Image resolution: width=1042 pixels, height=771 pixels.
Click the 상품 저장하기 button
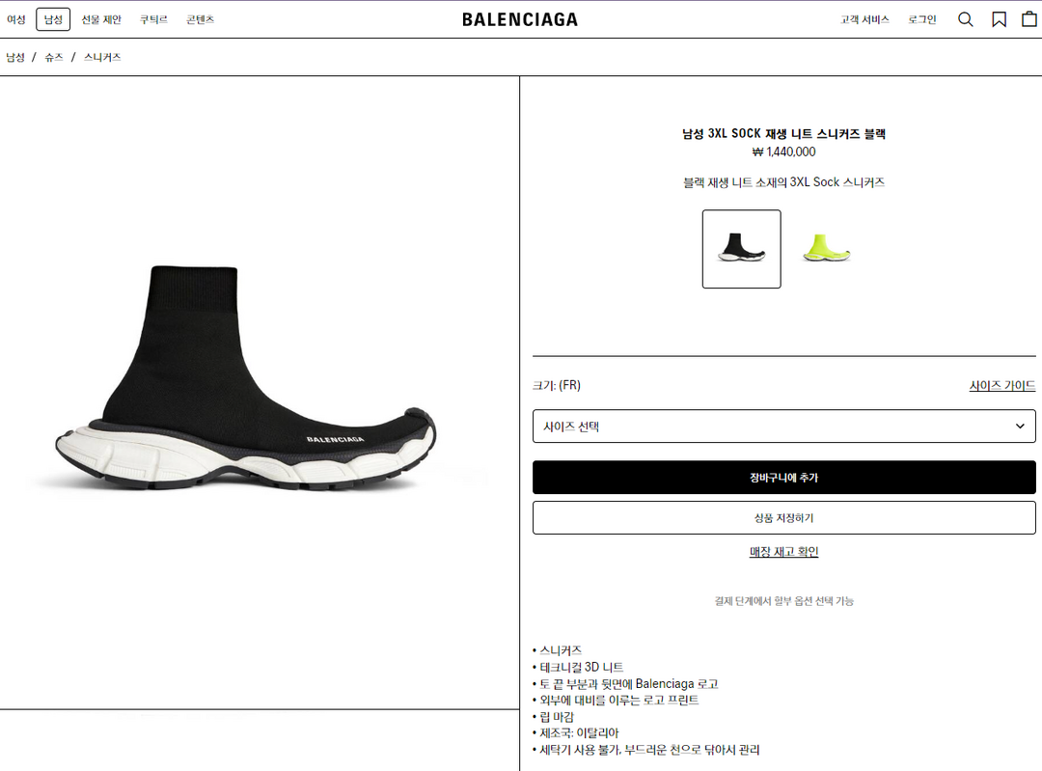[783, 517]
